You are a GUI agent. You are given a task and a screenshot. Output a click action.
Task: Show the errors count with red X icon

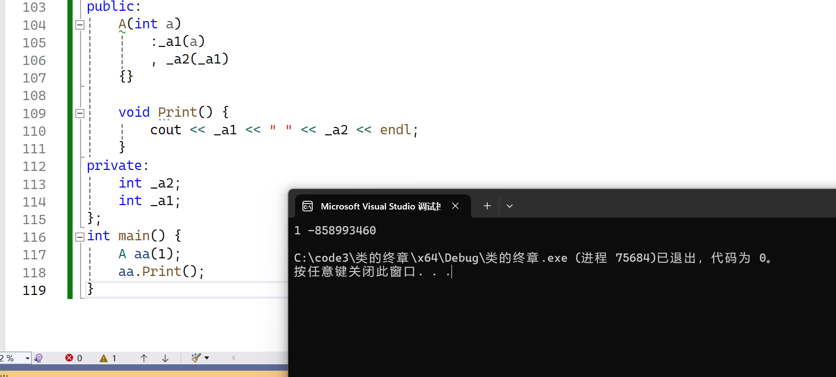pos(74,358)
